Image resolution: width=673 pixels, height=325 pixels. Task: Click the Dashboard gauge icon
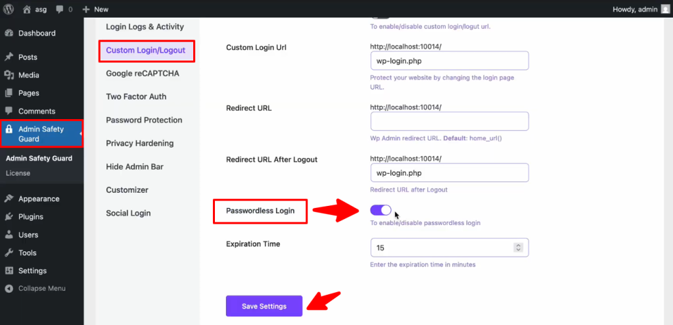click(x=9, y=33)
